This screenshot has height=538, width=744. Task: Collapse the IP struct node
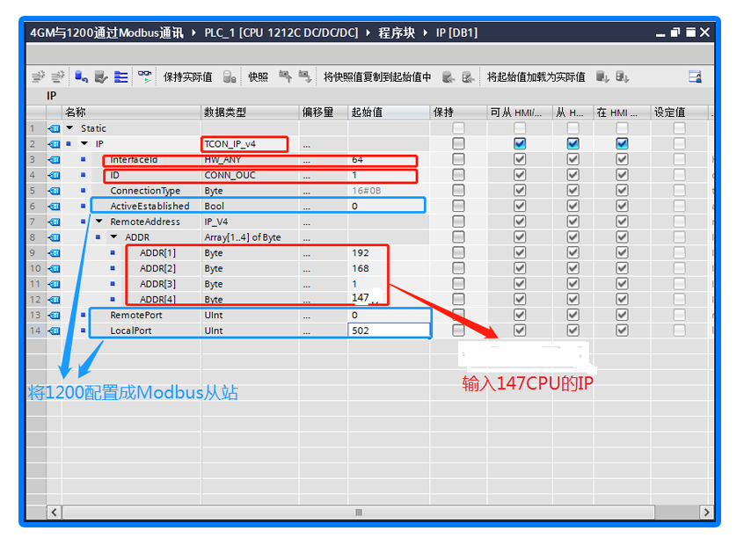[84, 144]
